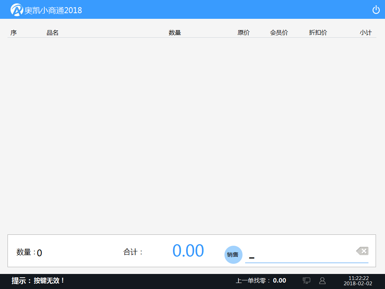This screenshot has height=289, width=385.
Task: Click the network/POS terminal status icon
Action: 306,280
